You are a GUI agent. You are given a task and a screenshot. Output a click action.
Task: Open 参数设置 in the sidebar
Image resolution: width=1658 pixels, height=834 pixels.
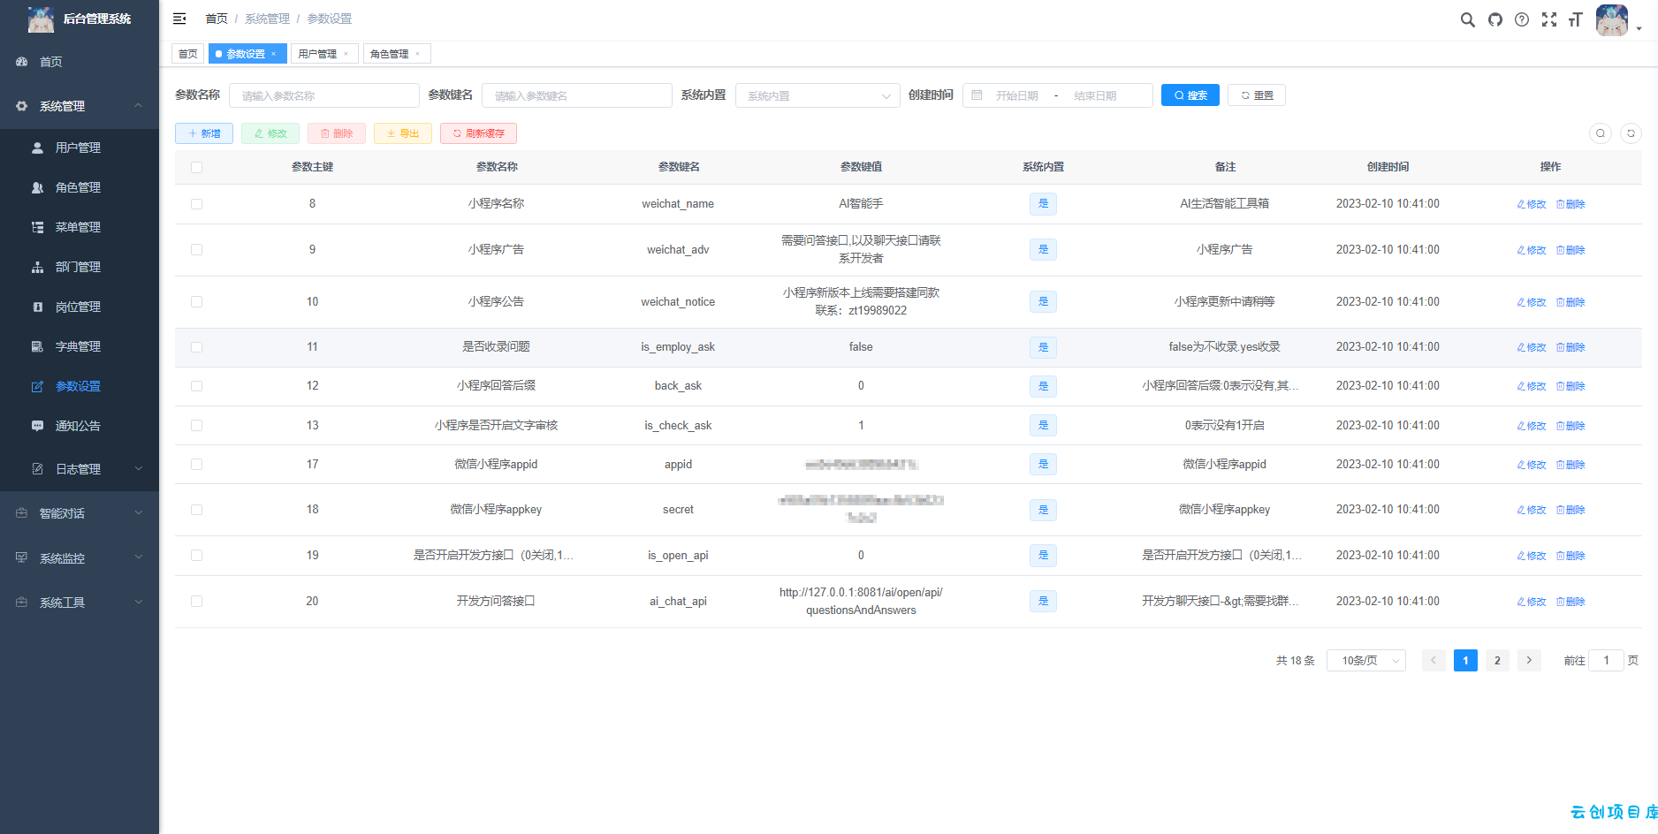coord(80,386)
